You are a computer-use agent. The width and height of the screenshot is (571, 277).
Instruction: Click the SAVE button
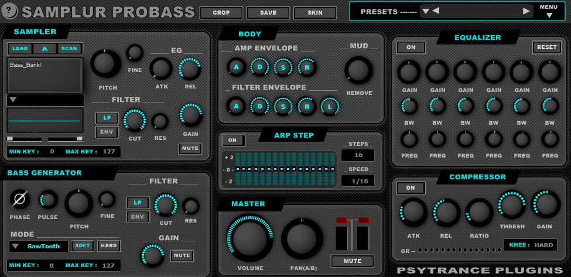coord(268,13)
